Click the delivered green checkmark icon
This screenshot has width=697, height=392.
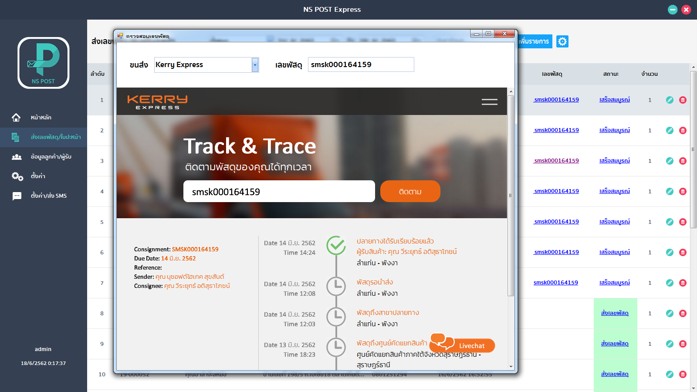pos(336,245)
